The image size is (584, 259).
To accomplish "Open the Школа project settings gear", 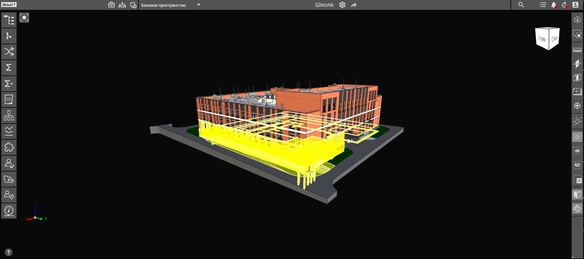I will pyautogui.click(x=342, y=5).
